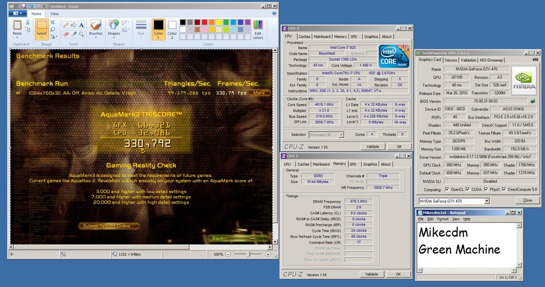The height and width of the screenshot is (287, 545).
Task: Select the Color 2 white swatch
Action: coord(172,25)
